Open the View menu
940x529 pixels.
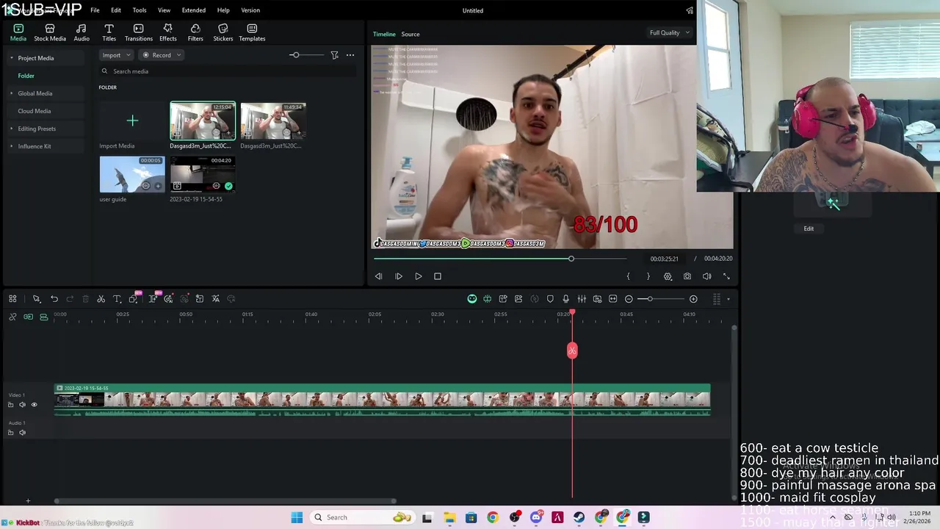[x=164, y=10]
